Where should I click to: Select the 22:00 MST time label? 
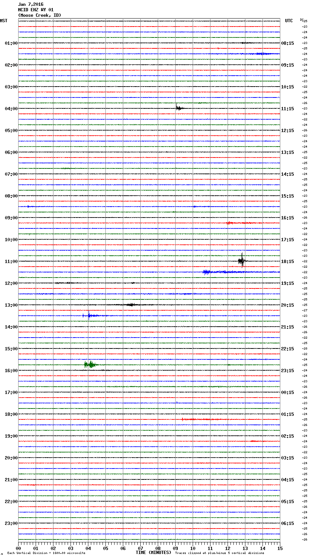click(11, 502)
